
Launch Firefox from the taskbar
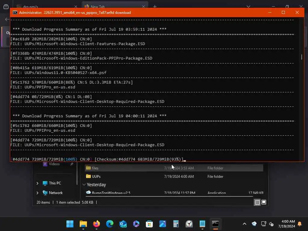click(97, 224)
